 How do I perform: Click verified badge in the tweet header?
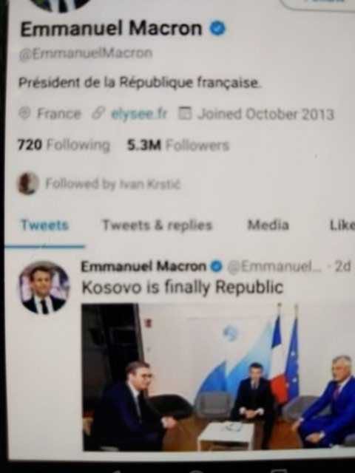point(216,266)
